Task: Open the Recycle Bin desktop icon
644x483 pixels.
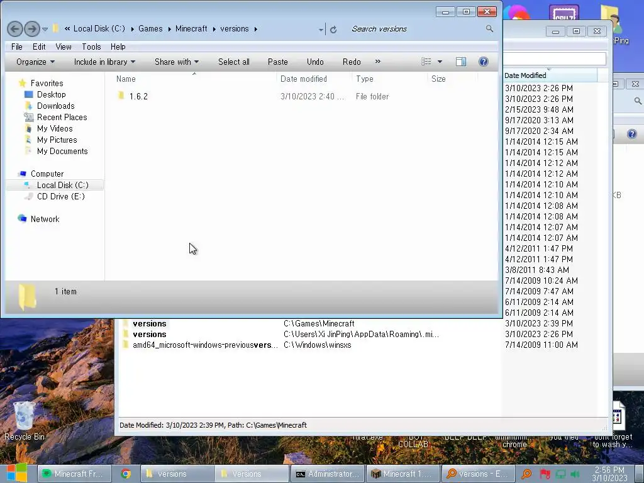Action: pyautogui.click(x=25, y=421)
